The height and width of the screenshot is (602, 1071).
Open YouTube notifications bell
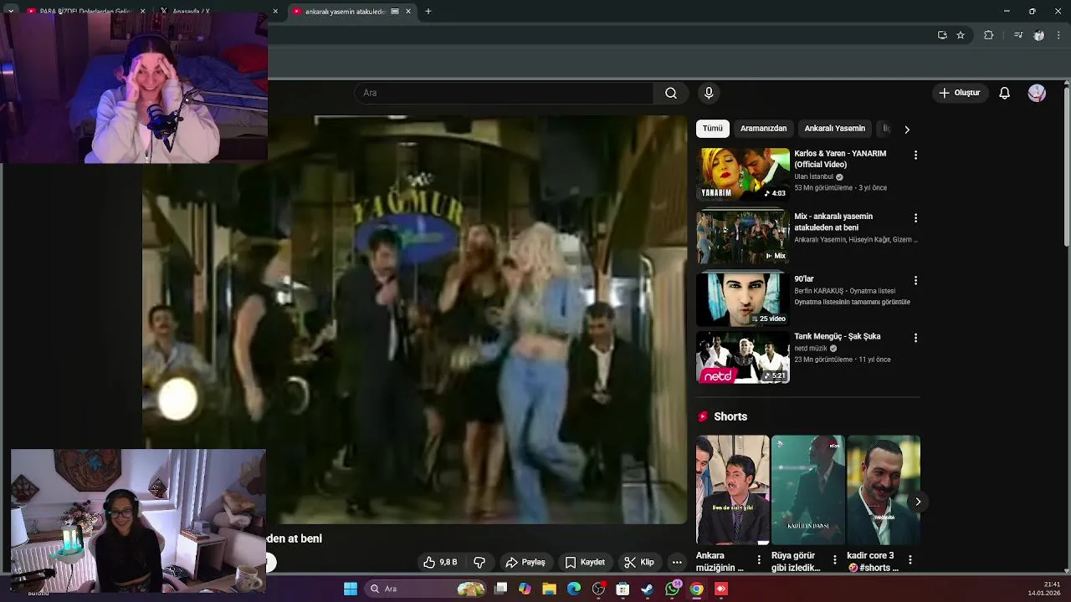pos(1004,93)
